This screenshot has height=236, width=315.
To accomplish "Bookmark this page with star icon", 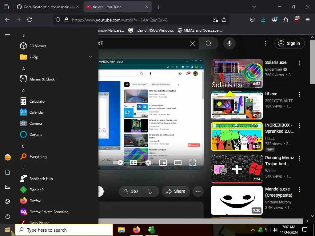I will 224,20.
